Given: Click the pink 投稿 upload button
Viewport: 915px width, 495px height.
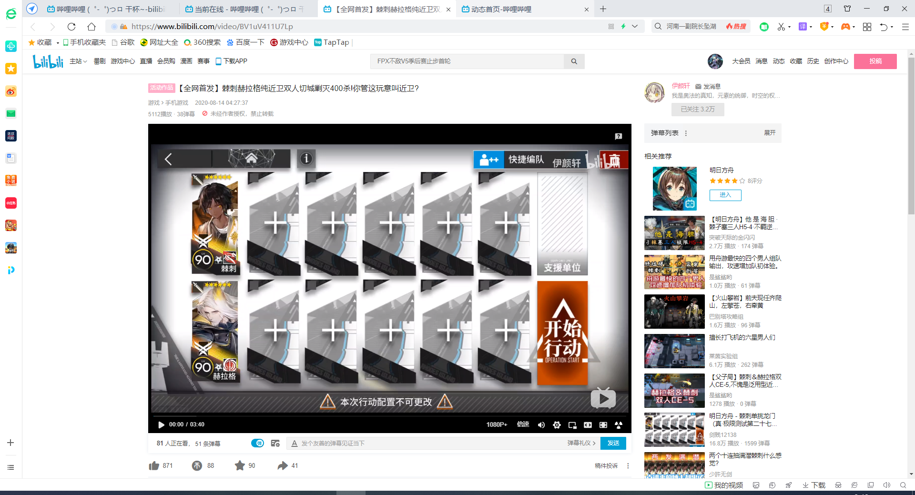Looking at the screenshot, I should coord(875,61).
